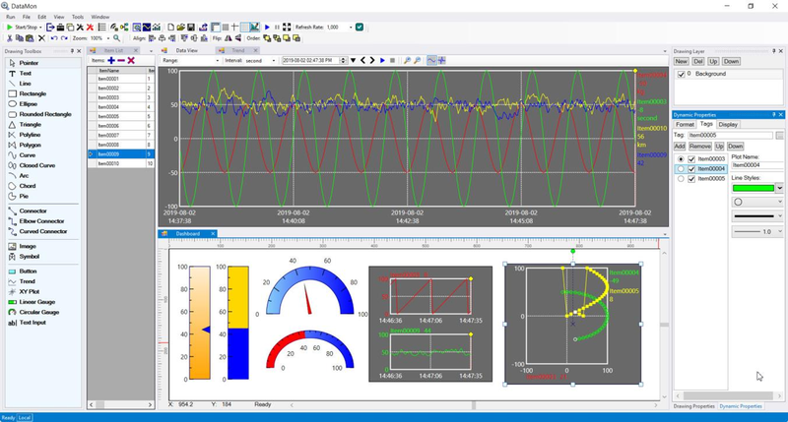The height and width of the screenshot is (422, 788).
Task: Select the Curved Connector tool
Action: click(x=42, y=231)
